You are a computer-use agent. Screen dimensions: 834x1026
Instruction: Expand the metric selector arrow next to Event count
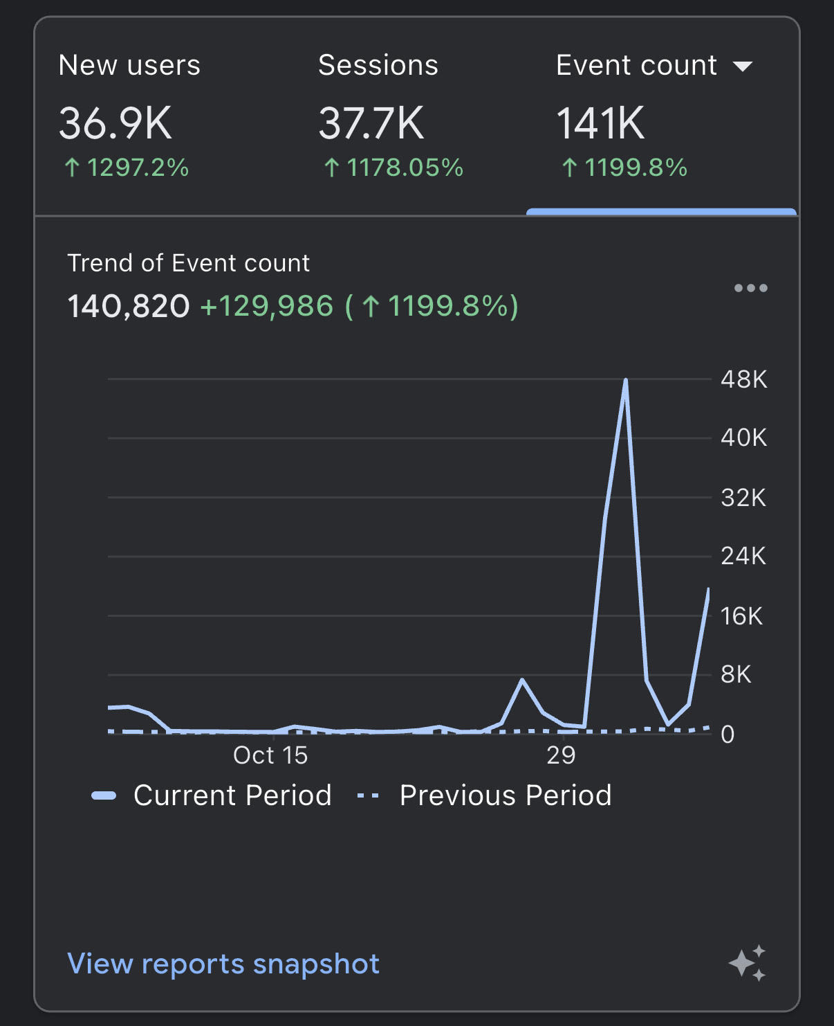coord(742,66)
